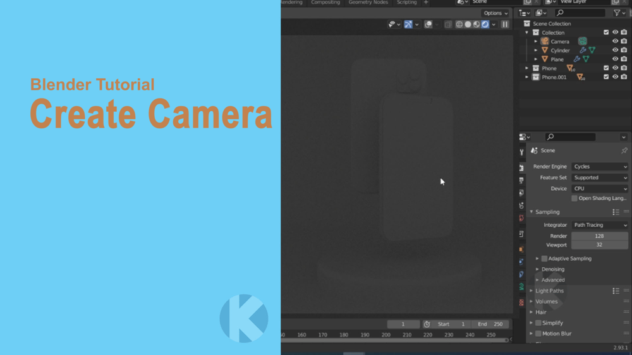Pin the Scene properties context
The width and height of the screenshot is (632, 355).
click(624, 150)
